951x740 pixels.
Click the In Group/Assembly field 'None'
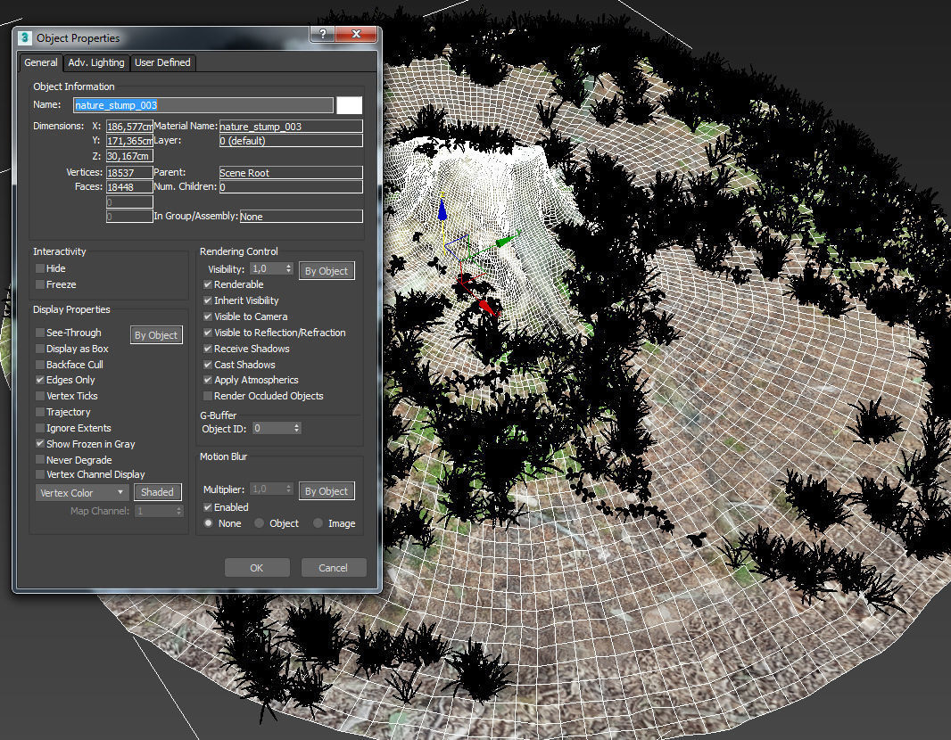coord(301,217)
